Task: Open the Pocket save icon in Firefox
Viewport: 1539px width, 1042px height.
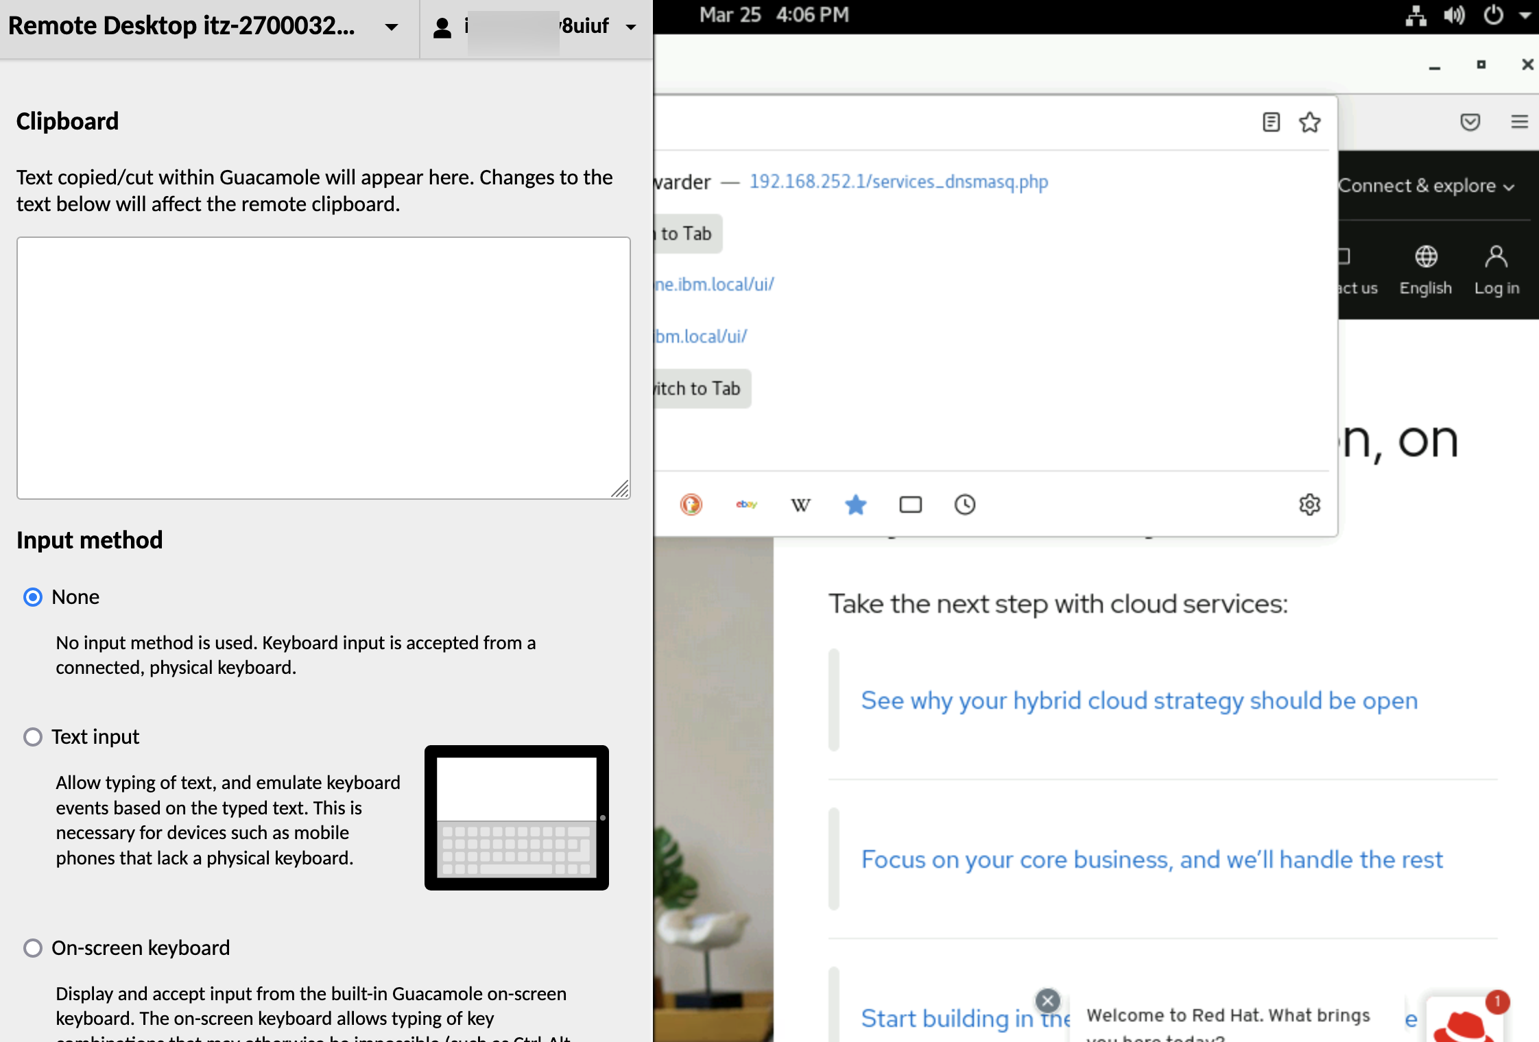Action: [x=1470, y=122]
